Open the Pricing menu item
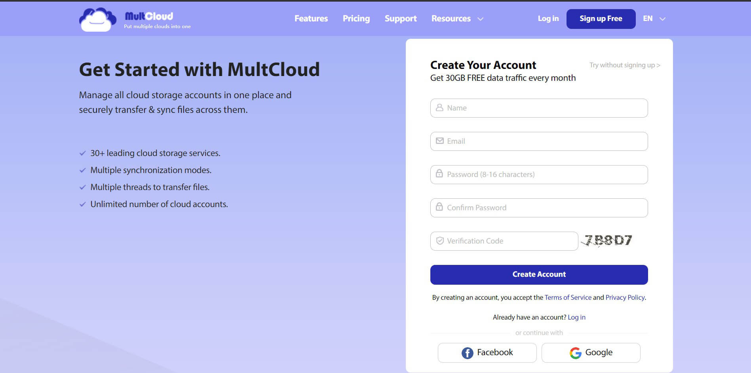The image size is (751, 373). click(x=356, y=19)
